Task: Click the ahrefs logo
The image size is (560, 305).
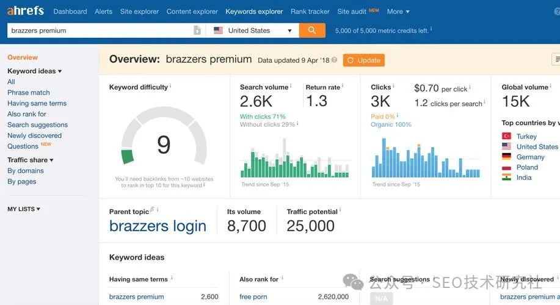Action: point(26,11)
